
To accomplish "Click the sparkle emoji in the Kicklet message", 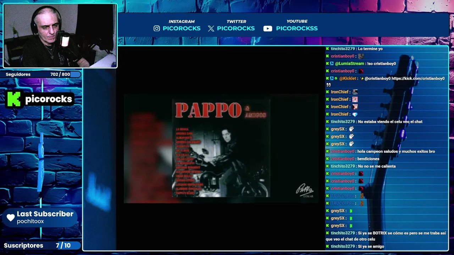I will [362, 79].
